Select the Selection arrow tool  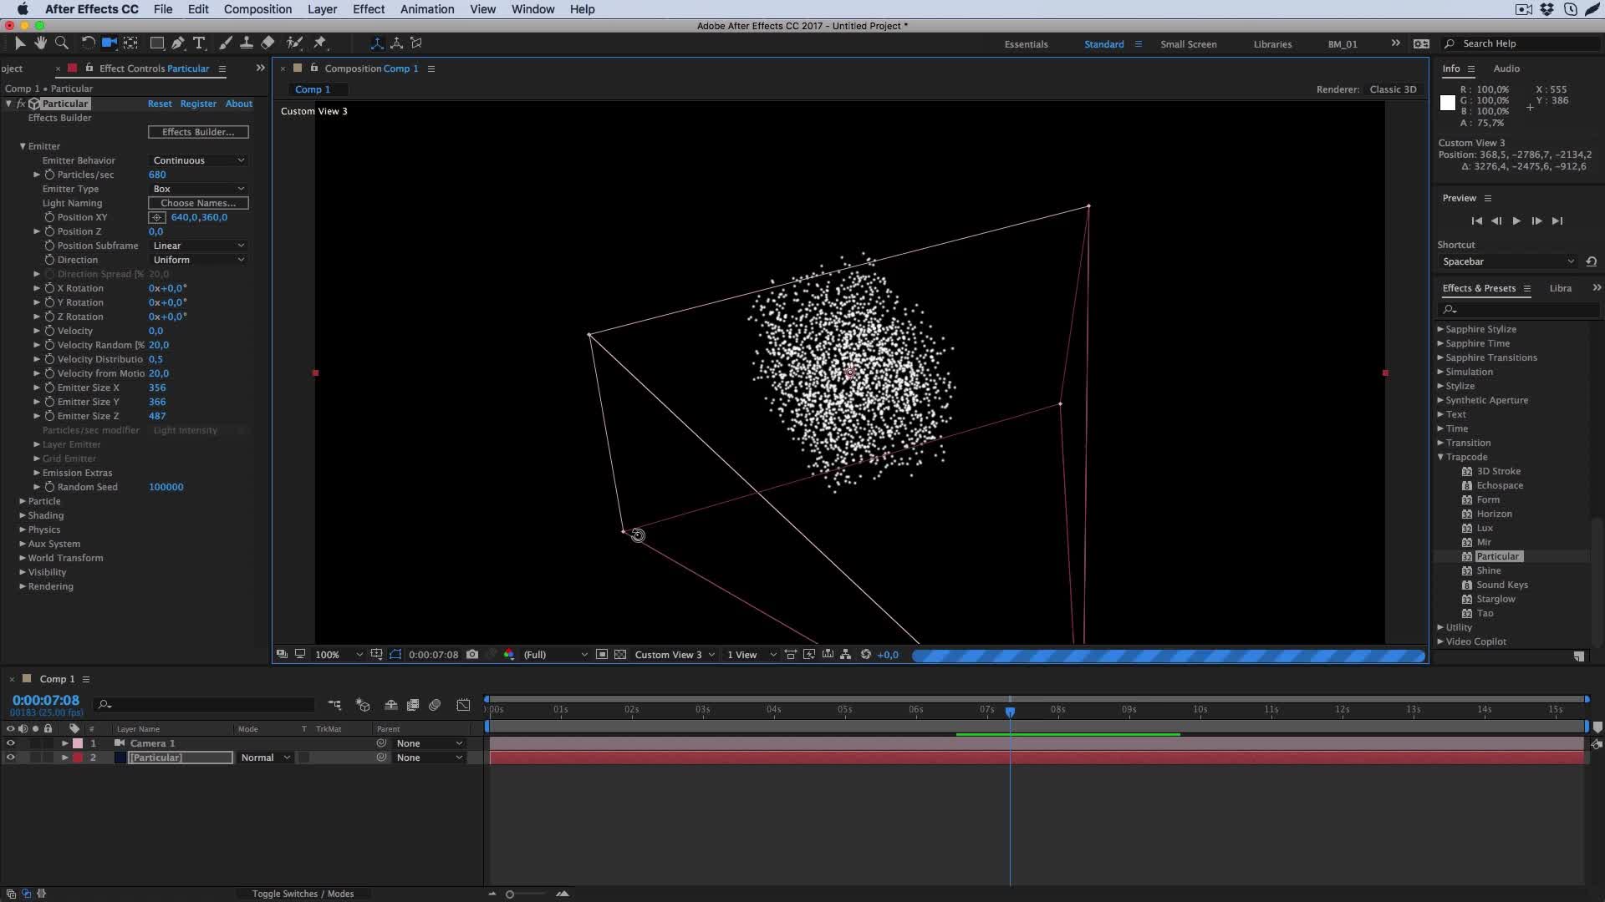click(x=20, y=43)
